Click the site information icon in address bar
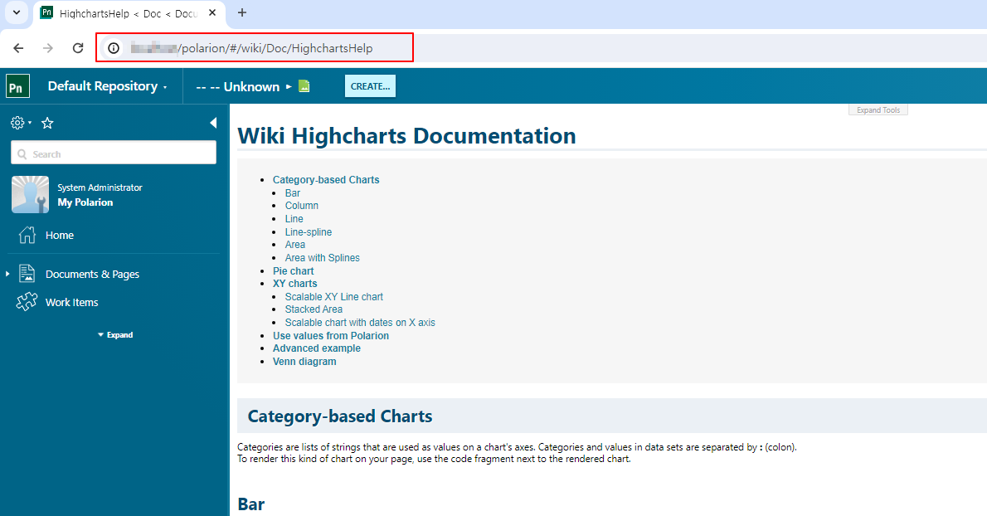The height and width of the screenshot is (516, 987). 113,47
